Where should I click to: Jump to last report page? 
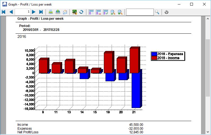(x=41, y=12)
